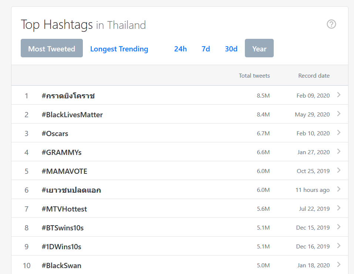Click the May 29, 2020 record date
The image size is (354, 274).
[312, 115]
